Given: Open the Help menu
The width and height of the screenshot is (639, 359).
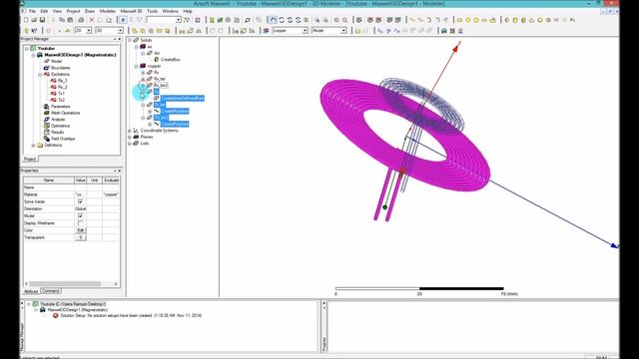Looking at the screenshot, I should (188, 11).
